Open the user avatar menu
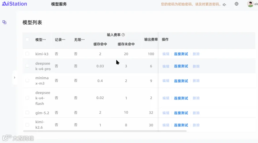Viewport: 258px width, 143px height. [250, 4]
